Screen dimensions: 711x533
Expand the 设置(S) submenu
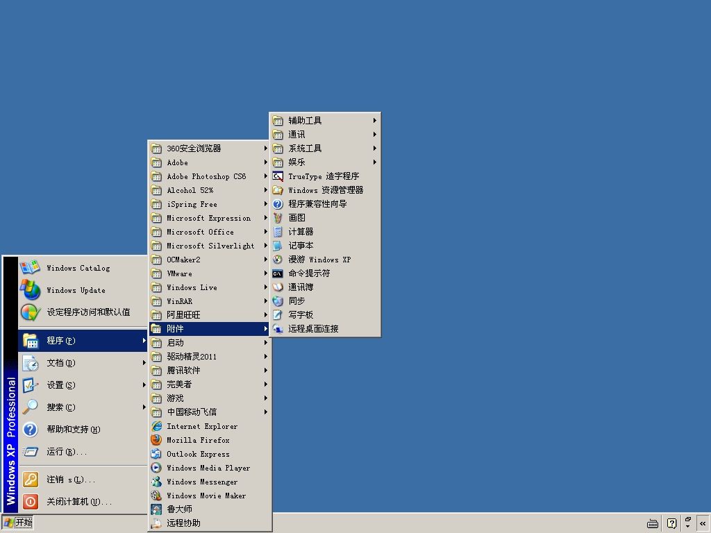pyautogui.click(x=83, y=385)
